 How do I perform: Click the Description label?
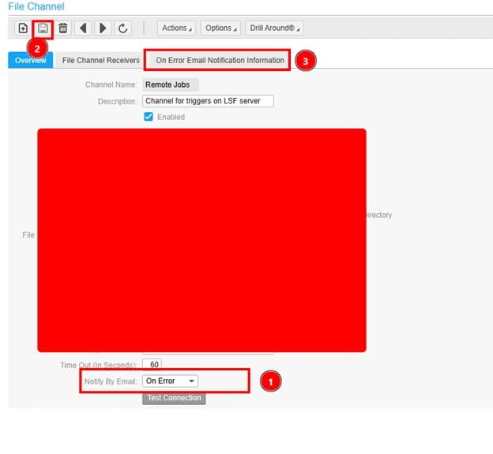(x=117, y=102)
